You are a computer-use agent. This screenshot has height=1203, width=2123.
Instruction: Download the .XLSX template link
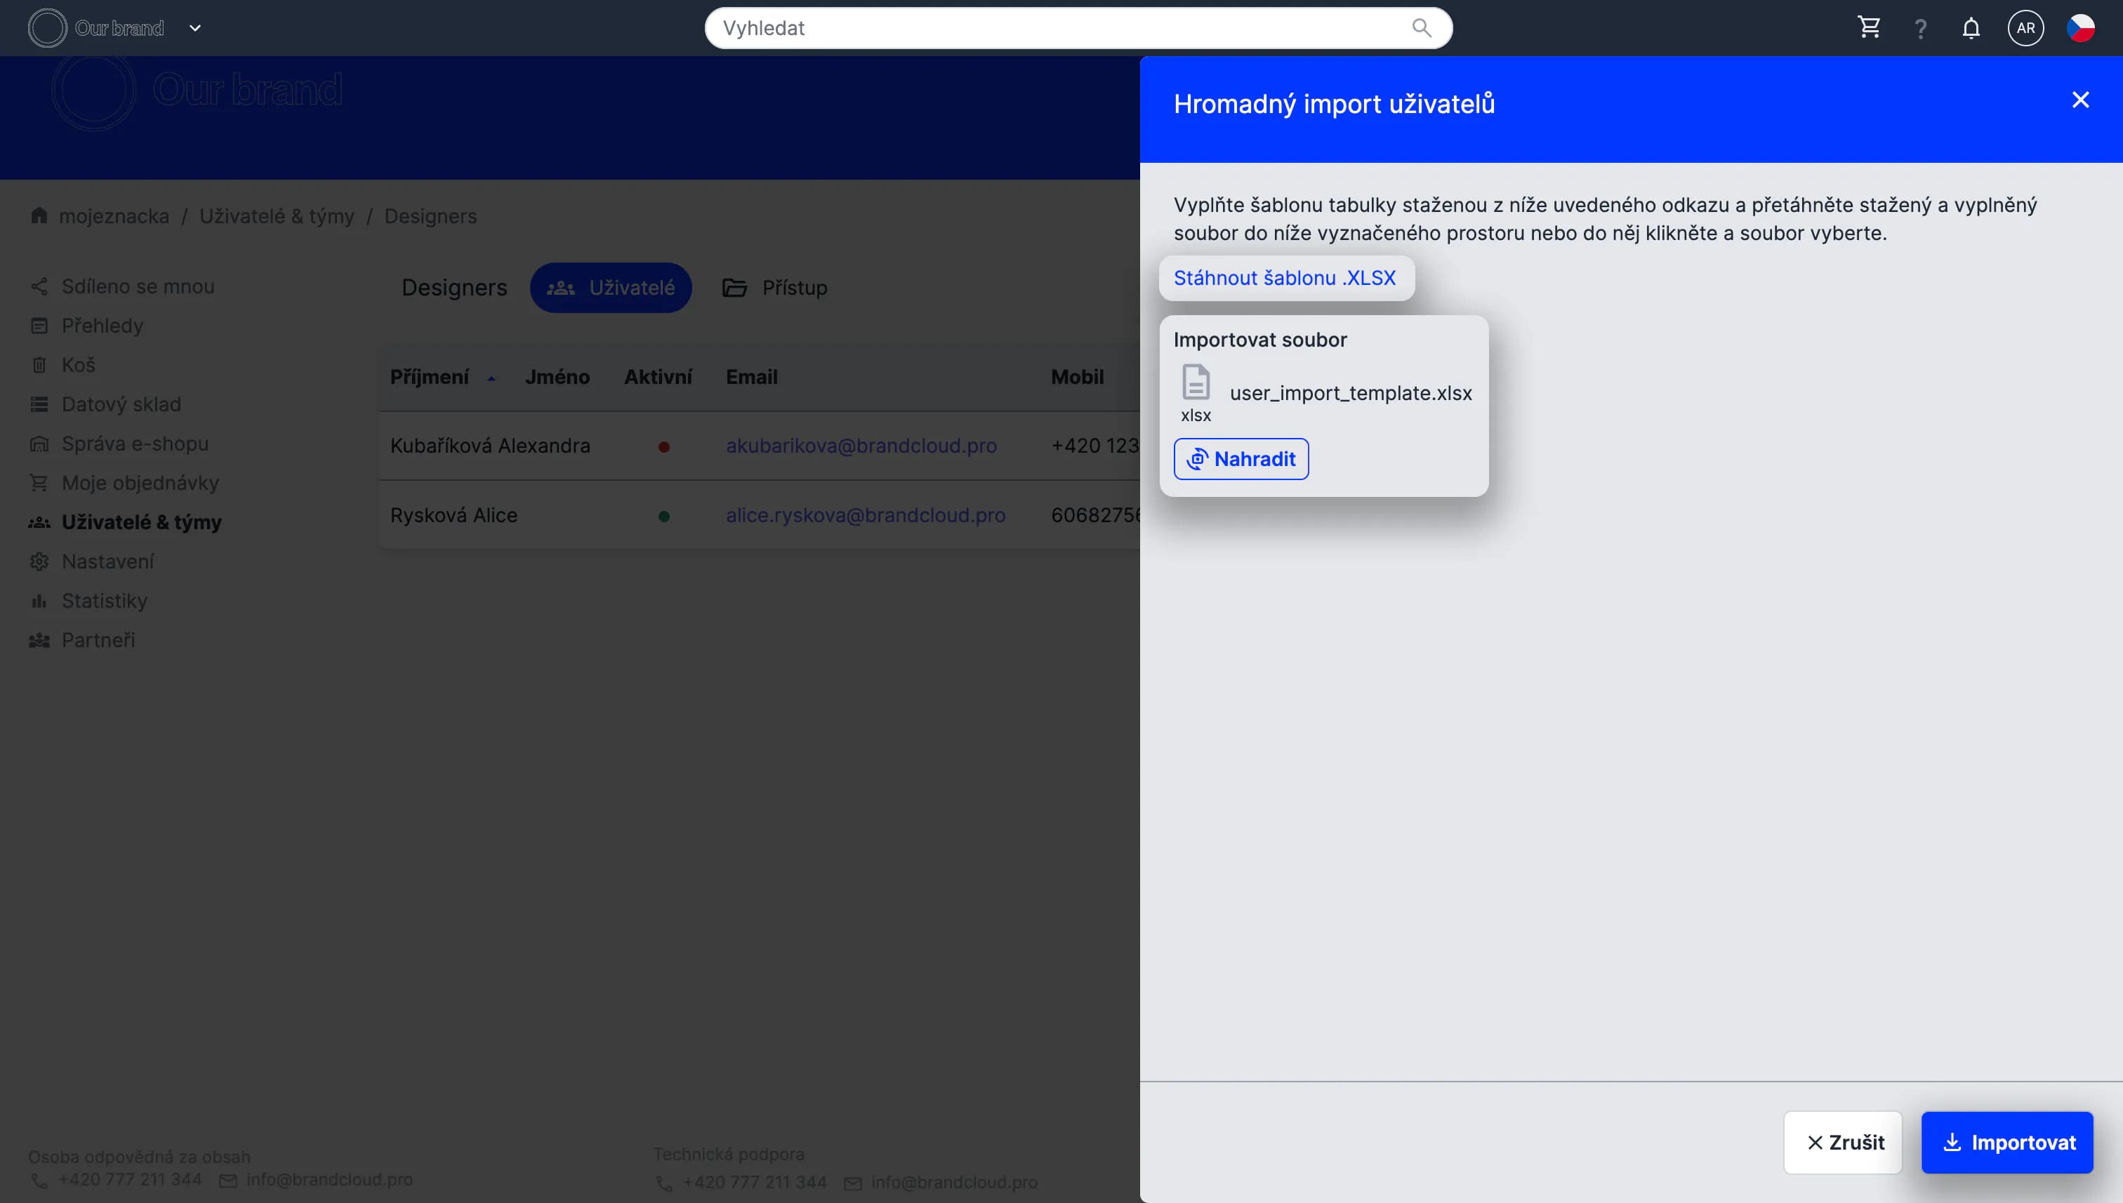(x=1284, y=278)
